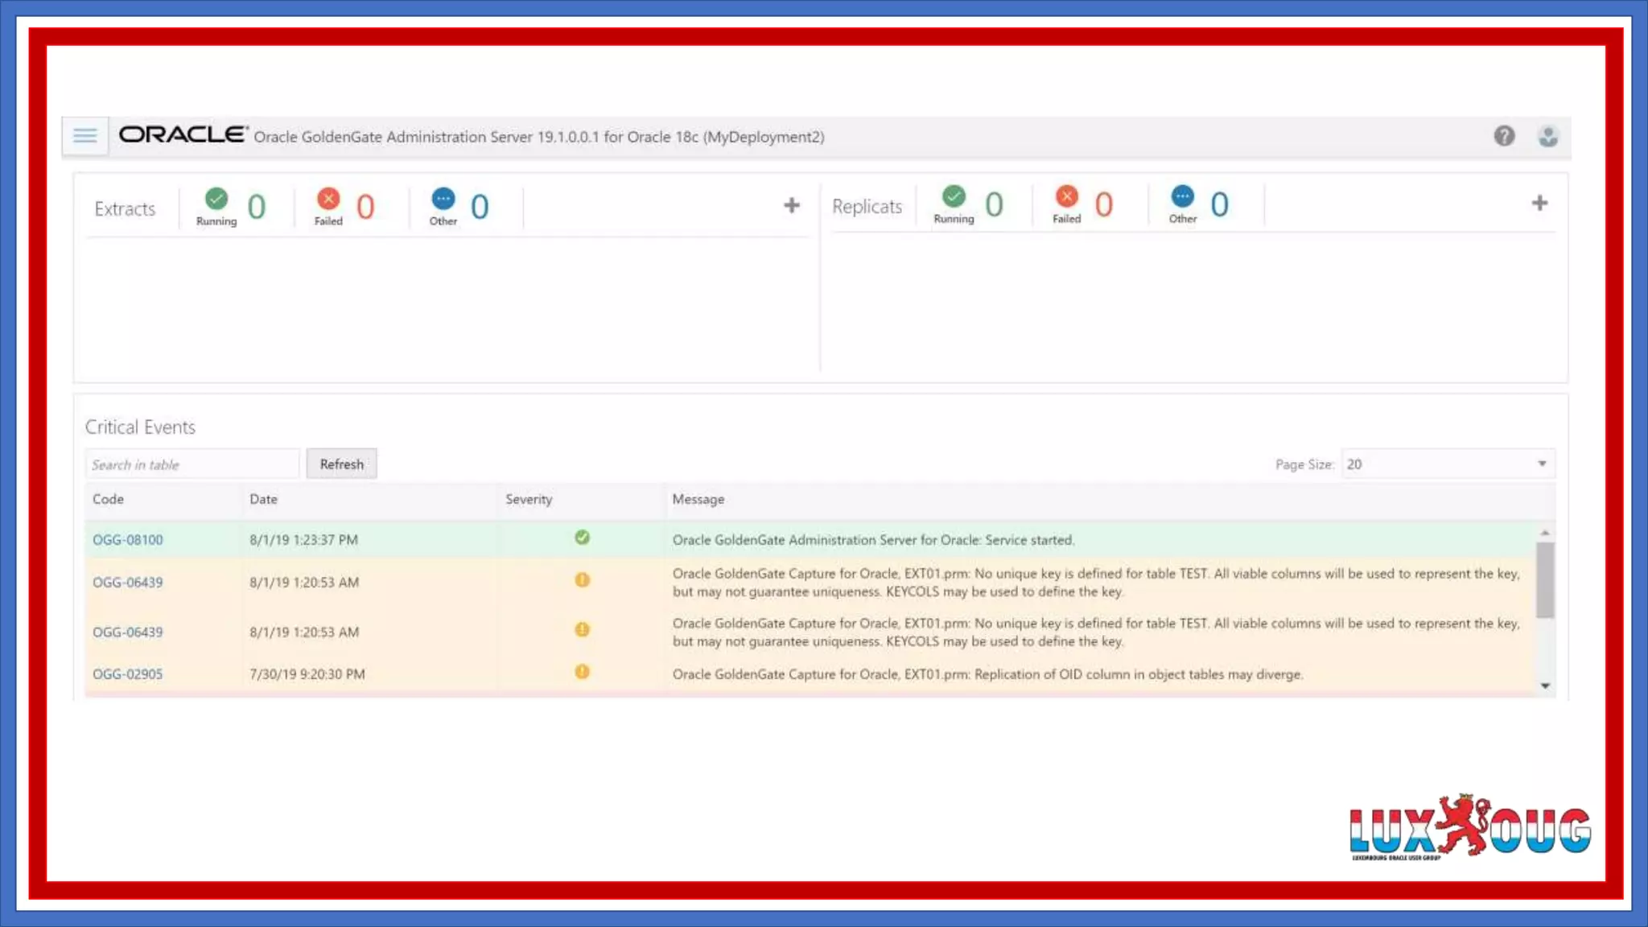Click the Search in table field

pyautogui.click(x=192, y=464)
